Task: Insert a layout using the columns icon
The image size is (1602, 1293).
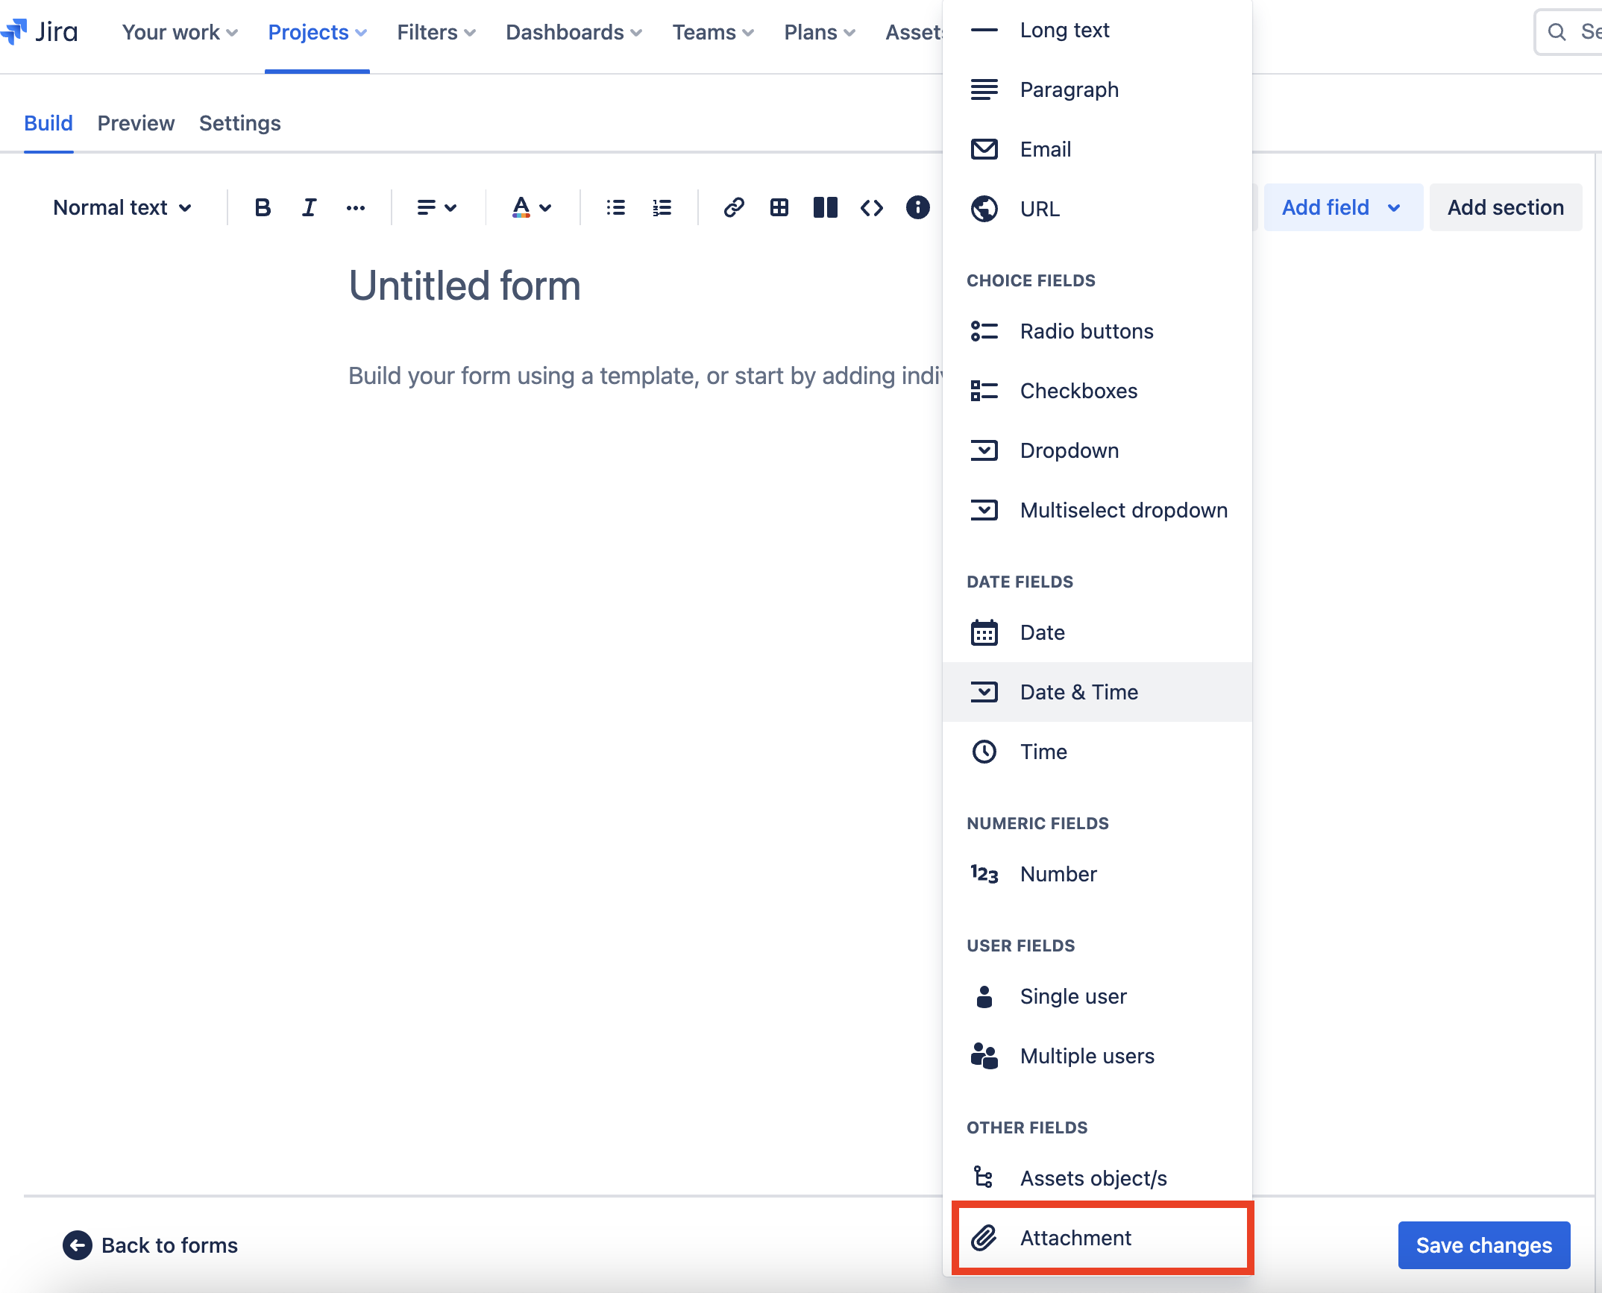Action: [825, 207]
